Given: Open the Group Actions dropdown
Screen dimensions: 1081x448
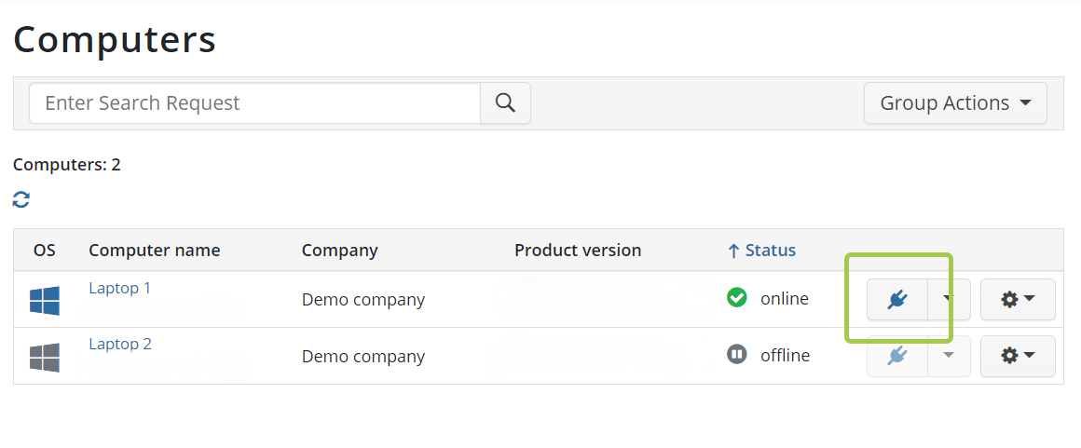Looking at the screenshot, I should click(x=955, y=103).
